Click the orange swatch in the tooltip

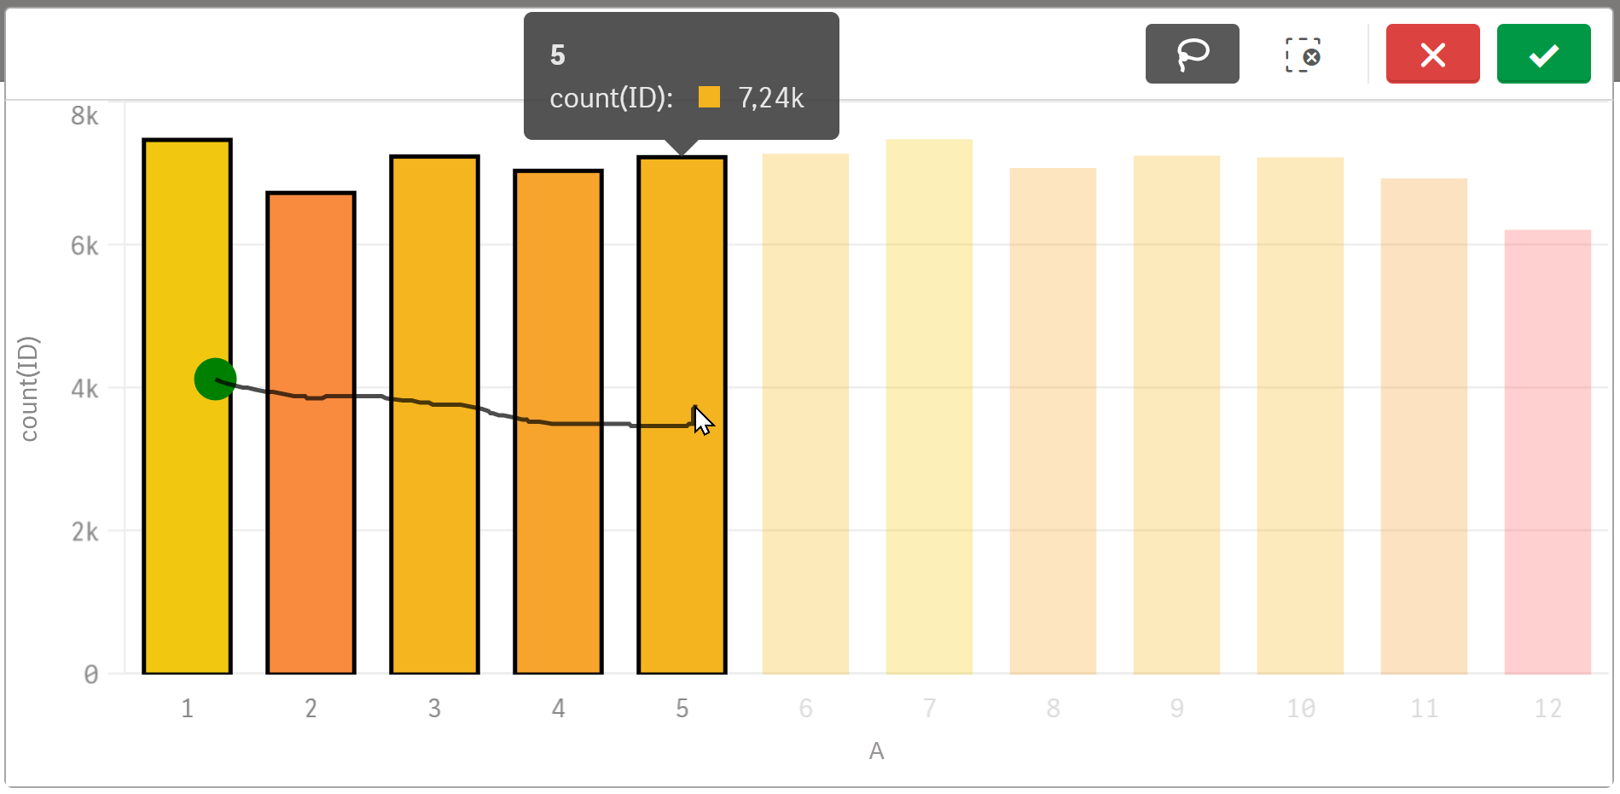709,97
